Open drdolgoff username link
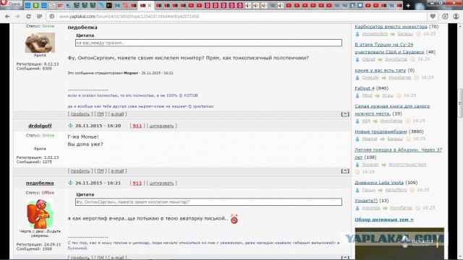 pyautogui.click(x=40, y=126)
